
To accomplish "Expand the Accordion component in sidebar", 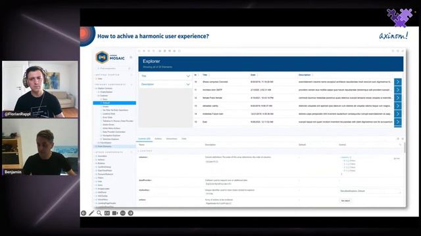I will click(x=102, y=156).
